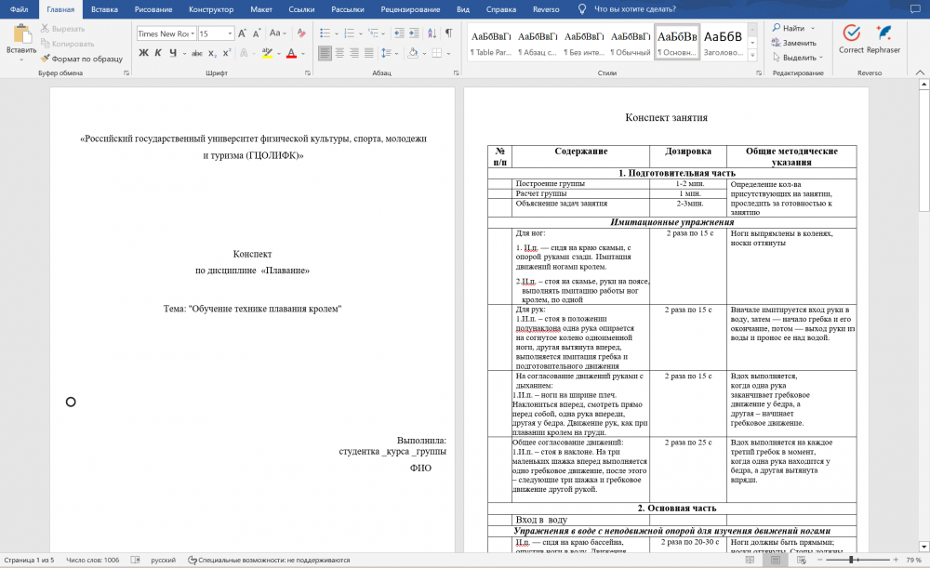
Task: Click the Найти search button
Action: pos(789,29)
